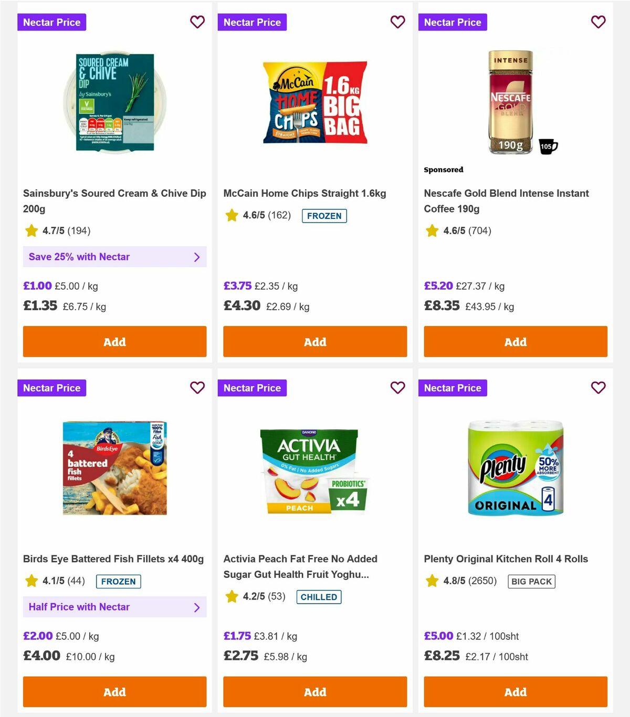Toggle the heart on Plenty Kitchen Roll
630x717 pixels.
[x=598, y=388]
